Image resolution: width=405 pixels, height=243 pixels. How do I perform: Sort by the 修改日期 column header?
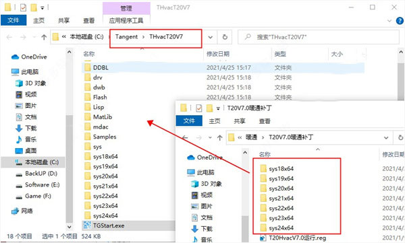pos(218,54)
